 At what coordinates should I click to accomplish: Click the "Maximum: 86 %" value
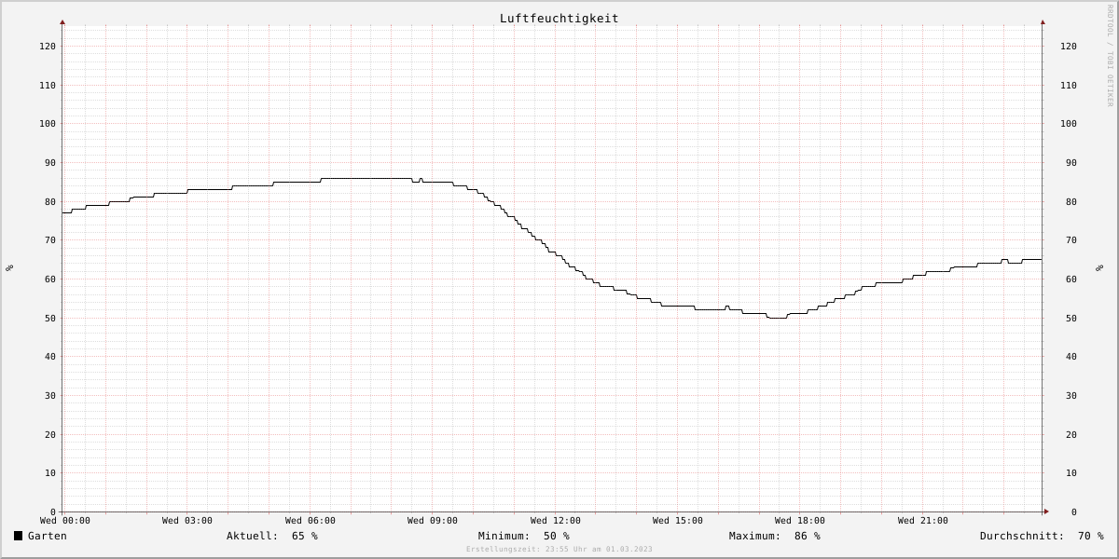[x=775, y=536]
